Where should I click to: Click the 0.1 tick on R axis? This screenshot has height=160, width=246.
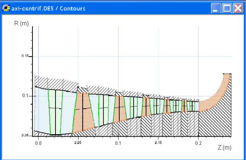coord(25,96)
